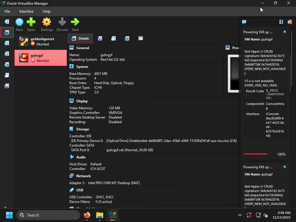Viewport: 296px width, 222px height.
Task: Switch to the Snapshots tab icon
Action: point(100,38)
